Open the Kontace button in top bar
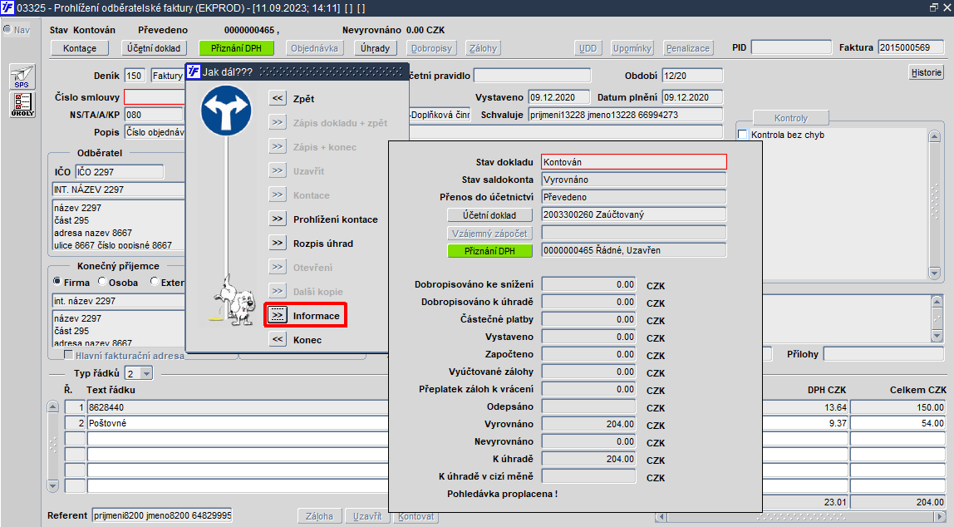 pyautogui.click(x=80, y=48)
